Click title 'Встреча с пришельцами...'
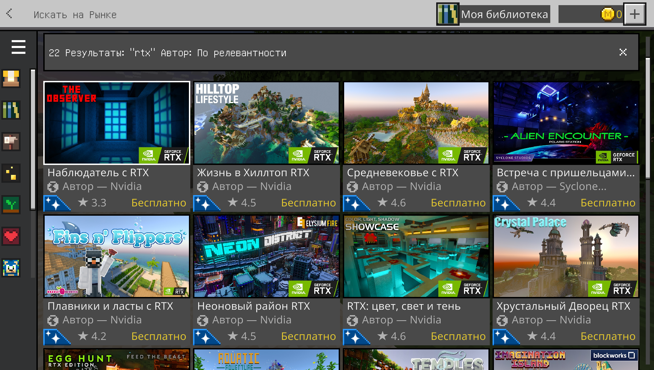654x370 pixels. click(566, 172)
